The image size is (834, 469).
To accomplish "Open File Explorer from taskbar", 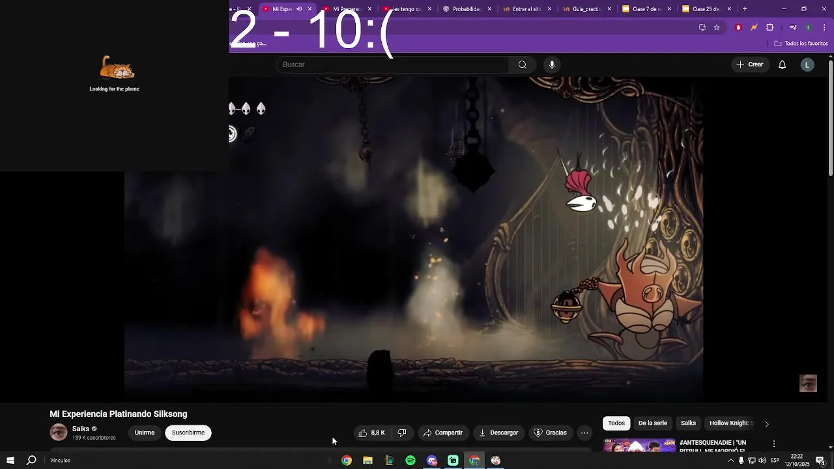I will click(x=367, y=461).
